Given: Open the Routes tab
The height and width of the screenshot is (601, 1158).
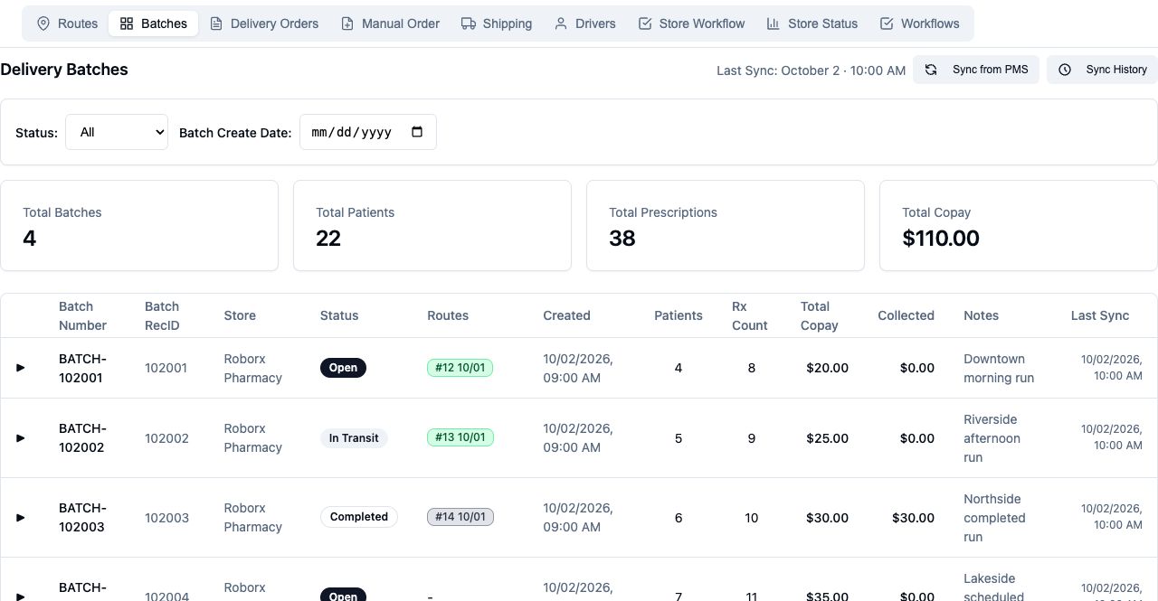Looking at the screenshot, I should click(x=67, y=23).
